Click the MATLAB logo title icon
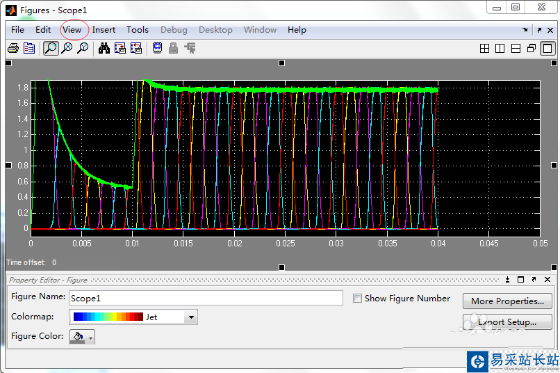The width and height of the screenshot is (560, 373). point(10,10)
